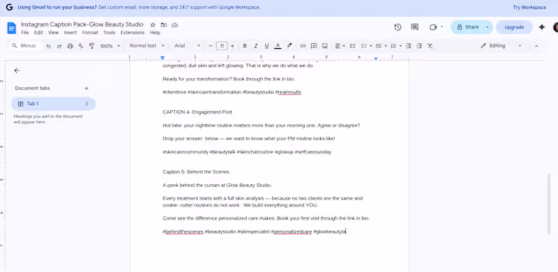Click the Upgrade button
Image resolution: width=558 pixels, height=272 pixels.
pos(514,27)
